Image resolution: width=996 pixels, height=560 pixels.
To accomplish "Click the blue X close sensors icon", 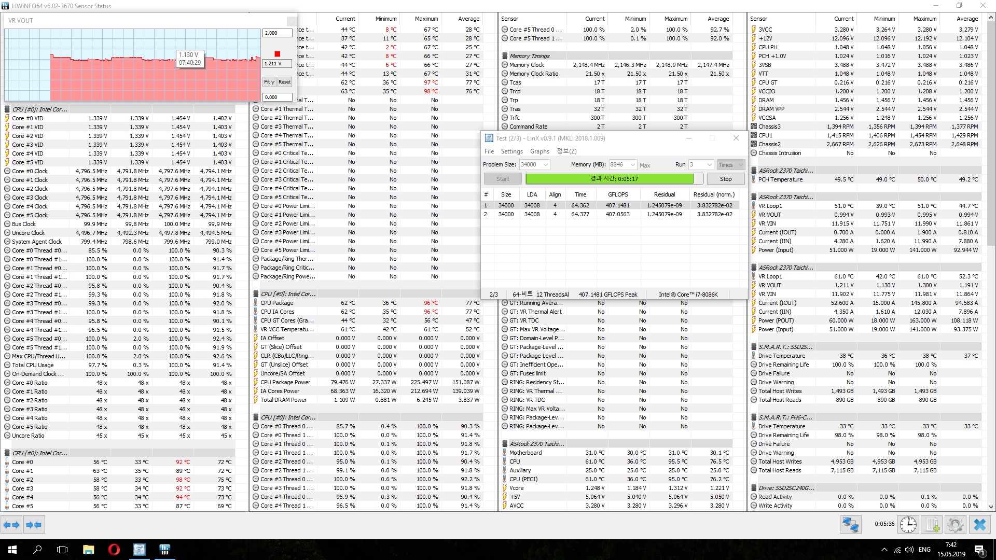I will pyautogui.click(x=979, y=525).
